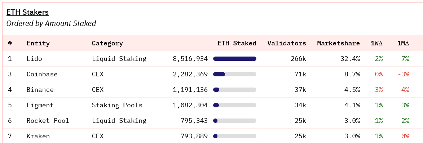The width and height of the screenshot is (423, 143).
Task: Sort by the Entity column header
Action: 38,43
